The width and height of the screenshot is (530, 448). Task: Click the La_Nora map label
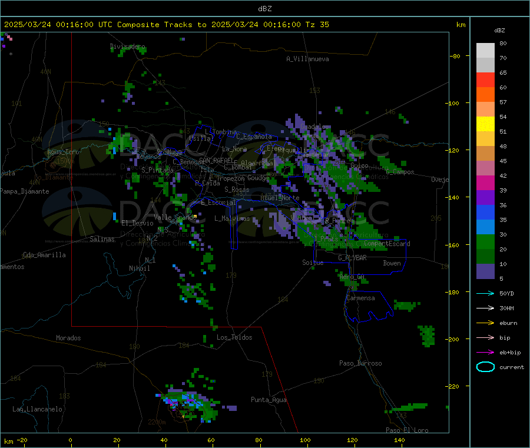(x=234, y=149)
